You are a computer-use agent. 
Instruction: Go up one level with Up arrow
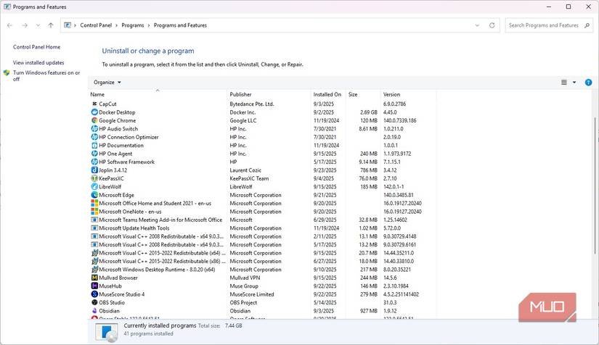click(50, 25)
